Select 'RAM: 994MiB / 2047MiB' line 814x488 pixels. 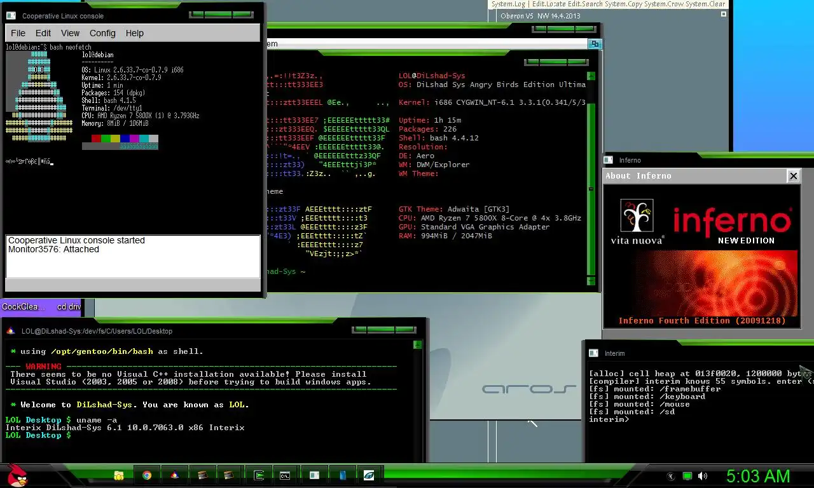[445, 236]
